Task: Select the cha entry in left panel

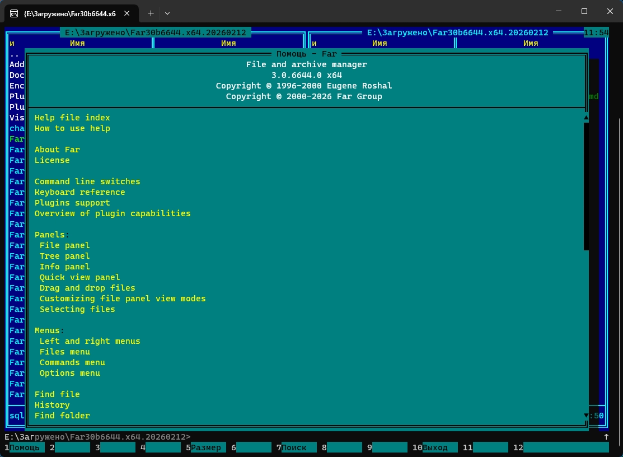Action: point(17,128)
